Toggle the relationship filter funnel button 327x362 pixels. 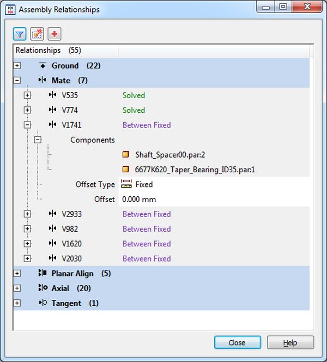[x=20, y=34]
